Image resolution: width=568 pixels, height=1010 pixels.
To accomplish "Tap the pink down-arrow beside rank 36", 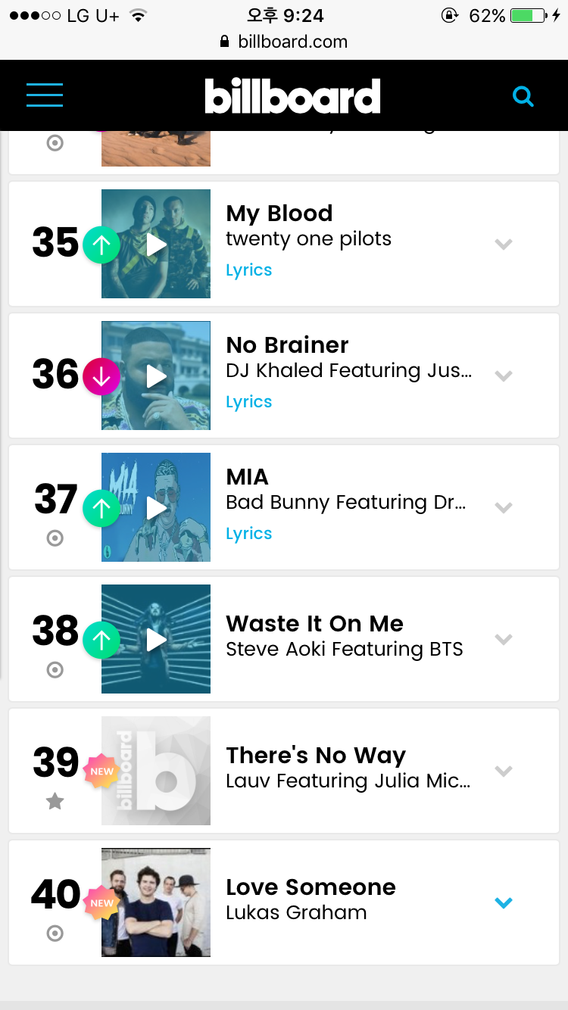I will [x=101, y=376].
